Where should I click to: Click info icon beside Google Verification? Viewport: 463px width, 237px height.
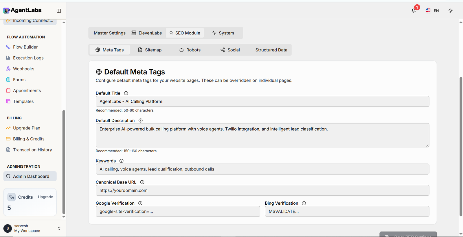coord(140,203)
